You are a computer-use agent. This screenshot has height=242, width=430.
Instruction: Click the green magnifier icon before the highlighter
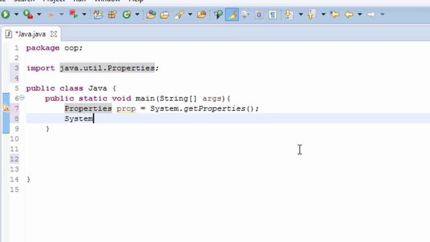(218, 14)
